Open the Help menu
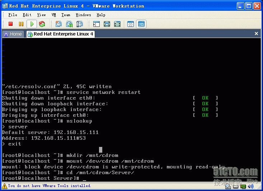 101,15
